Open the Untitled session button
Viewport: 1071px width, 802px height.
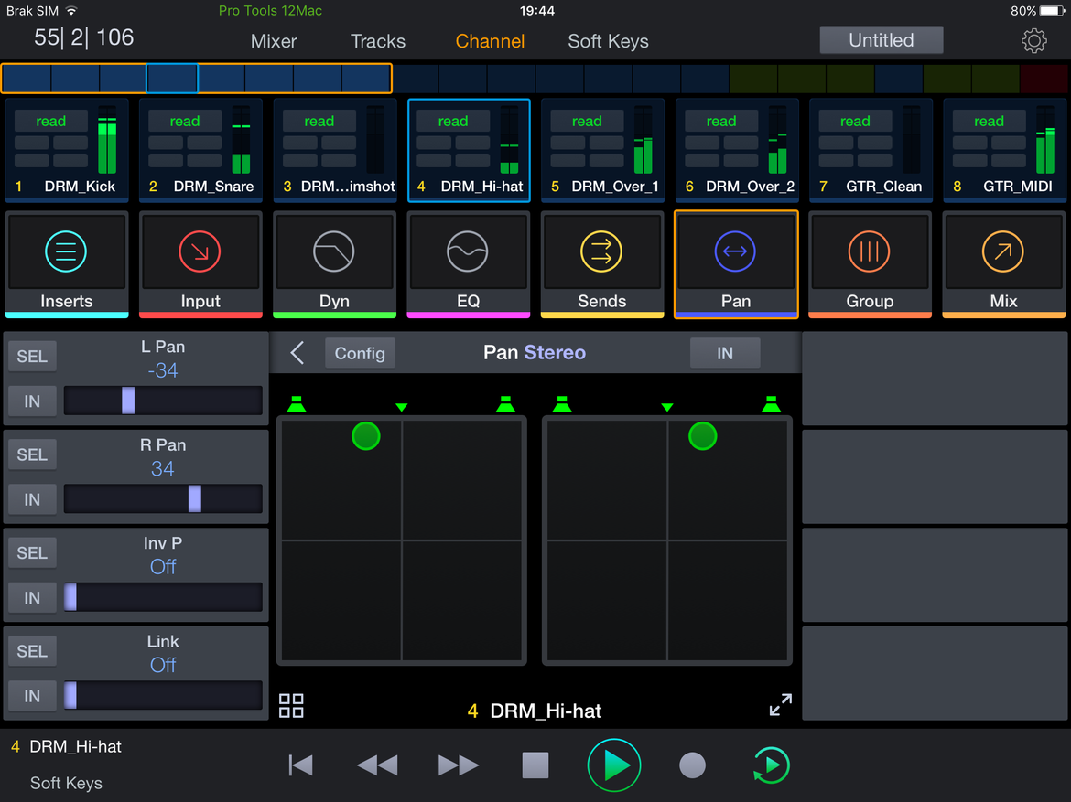click(x=882, y=40)
